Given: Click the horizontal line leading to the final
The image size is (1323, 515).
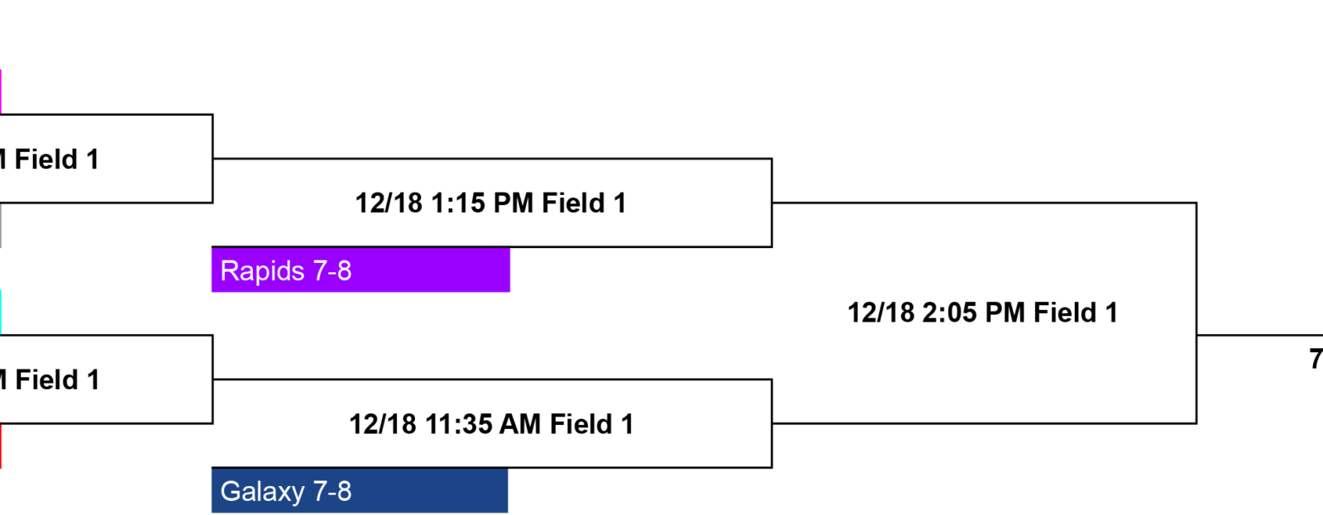Looking at the screenshot, I should click(1260, 336).
